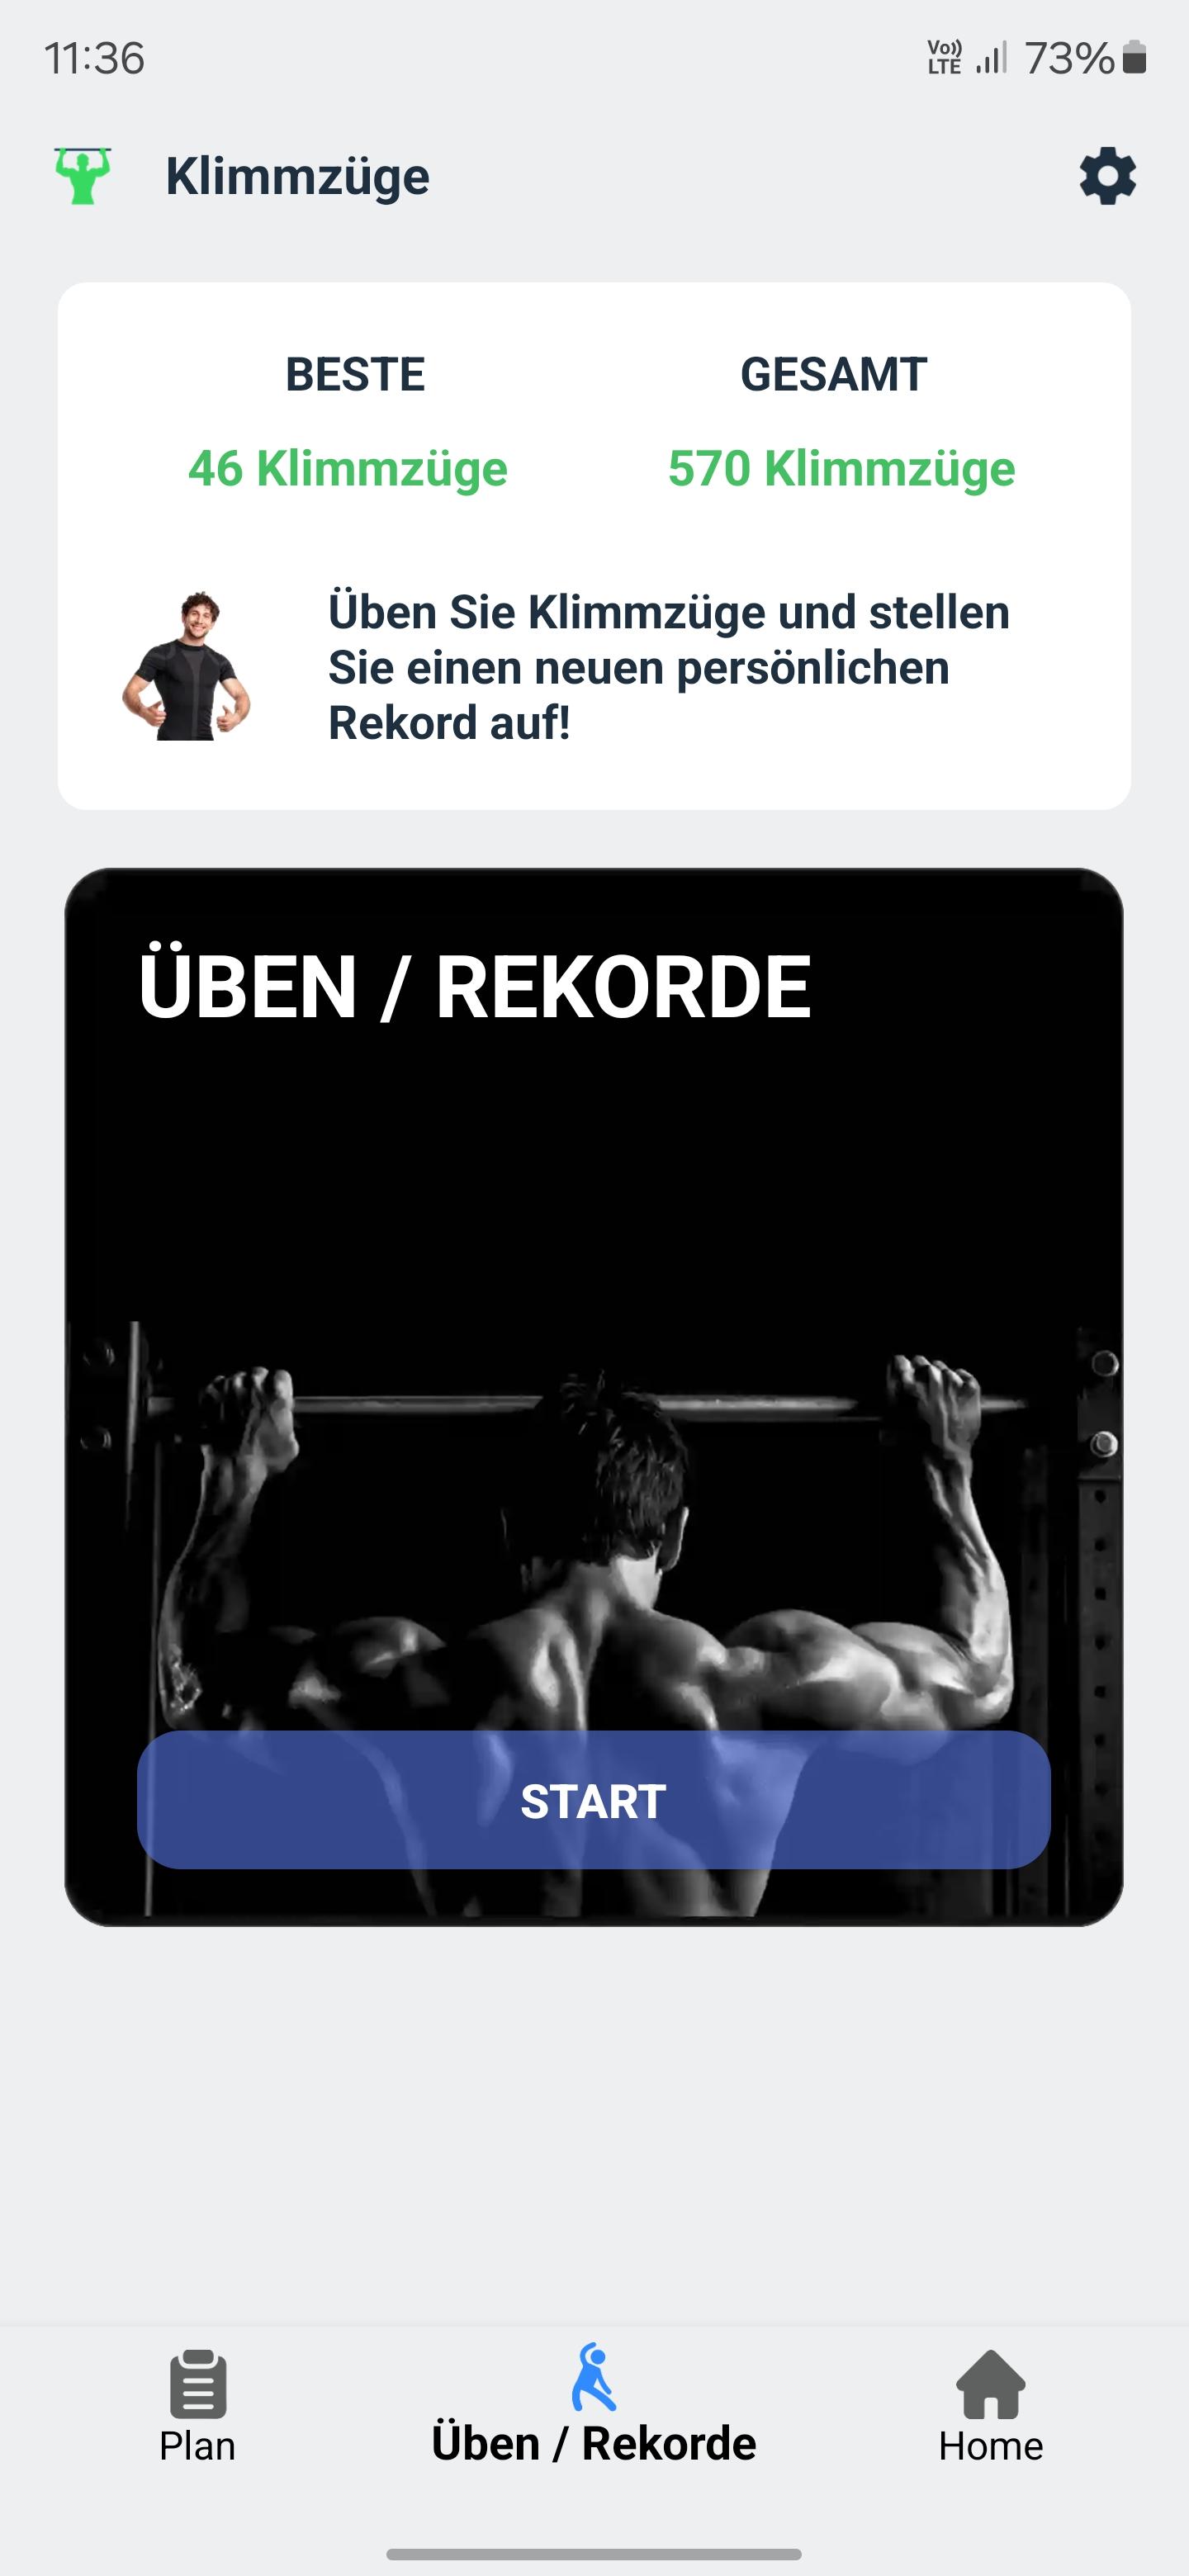
Task: Tap the smiling trainer picture
Action: [186, 666]
